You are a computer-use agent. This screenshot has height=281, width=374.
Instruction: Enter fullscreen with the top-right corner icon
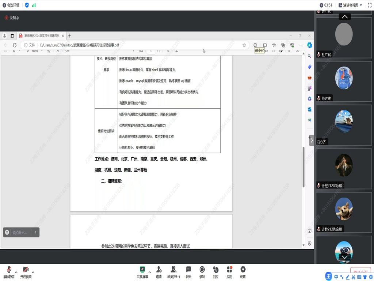370,5
